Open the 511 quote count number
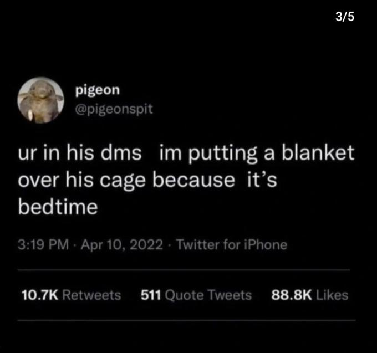 click(x=151, y=295)
